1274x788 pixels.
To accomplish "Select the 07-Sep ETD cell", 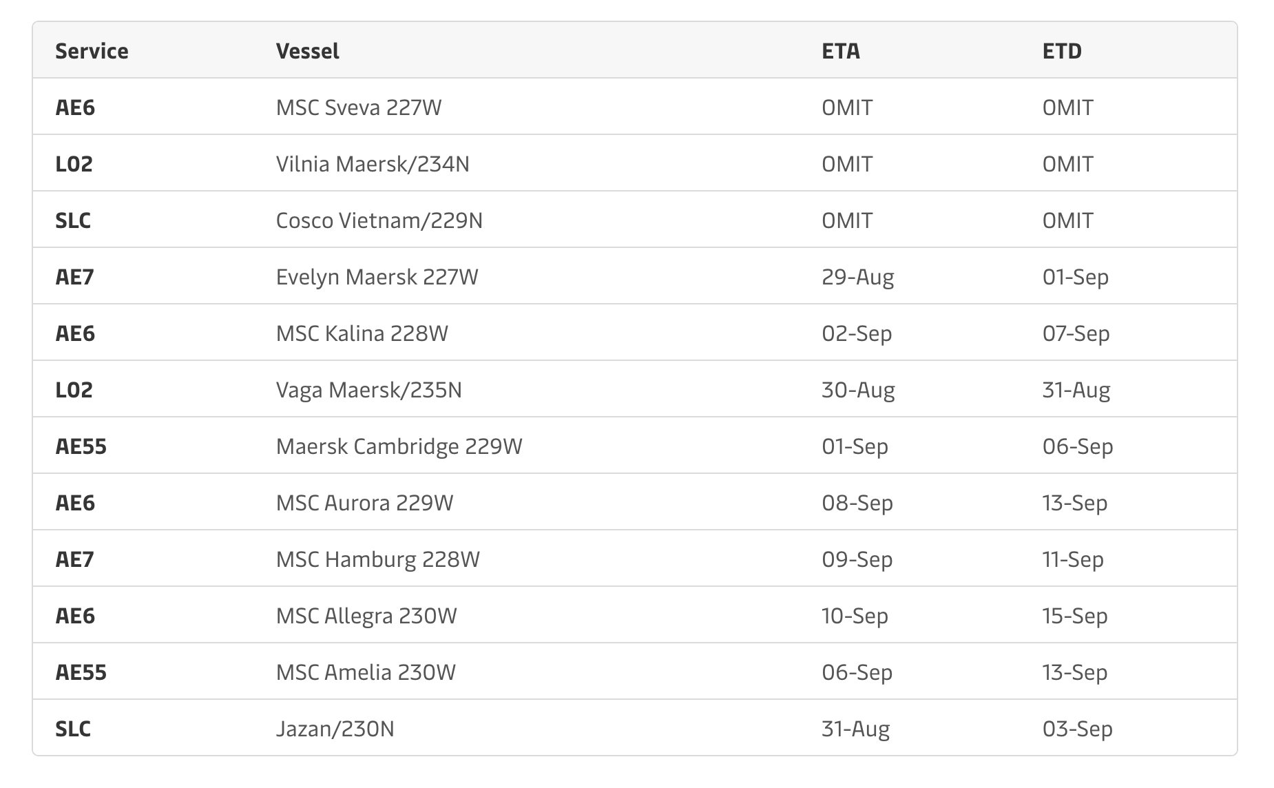I will (x=1076, y=333).
